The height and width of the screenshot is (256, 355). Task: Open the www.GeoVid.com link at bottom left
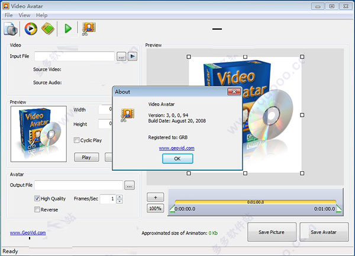point(28,233)
